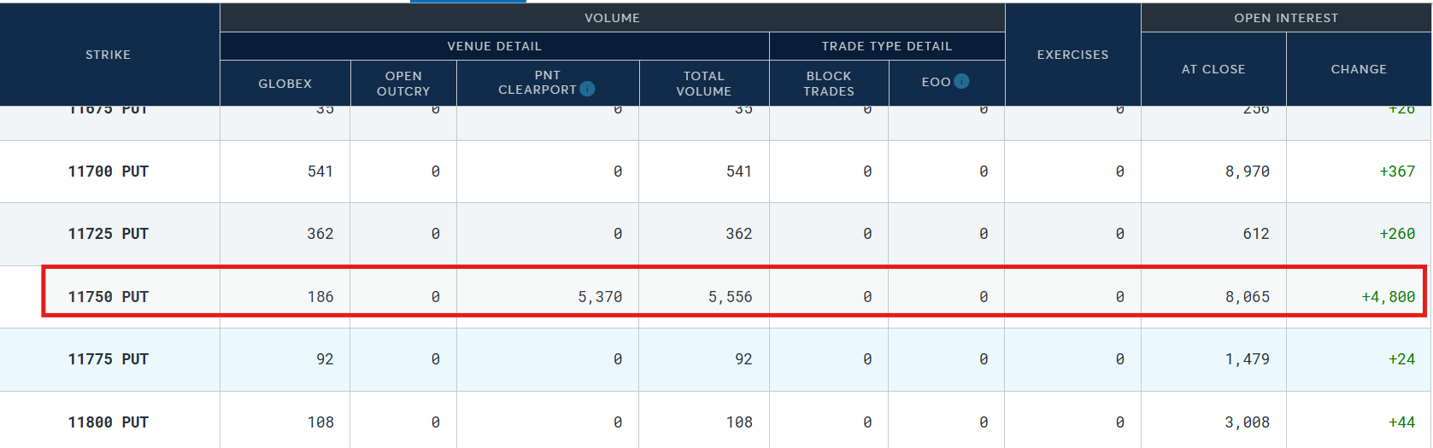Screen dimensions: 1433x448
Task: Click the Exercises column header
Action: (x=1072, y=55)
